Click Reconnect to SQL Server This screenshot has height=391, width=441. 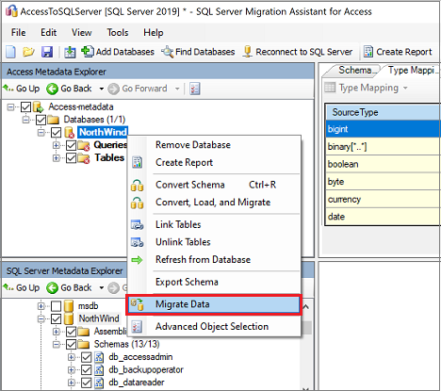coord(298,52)
